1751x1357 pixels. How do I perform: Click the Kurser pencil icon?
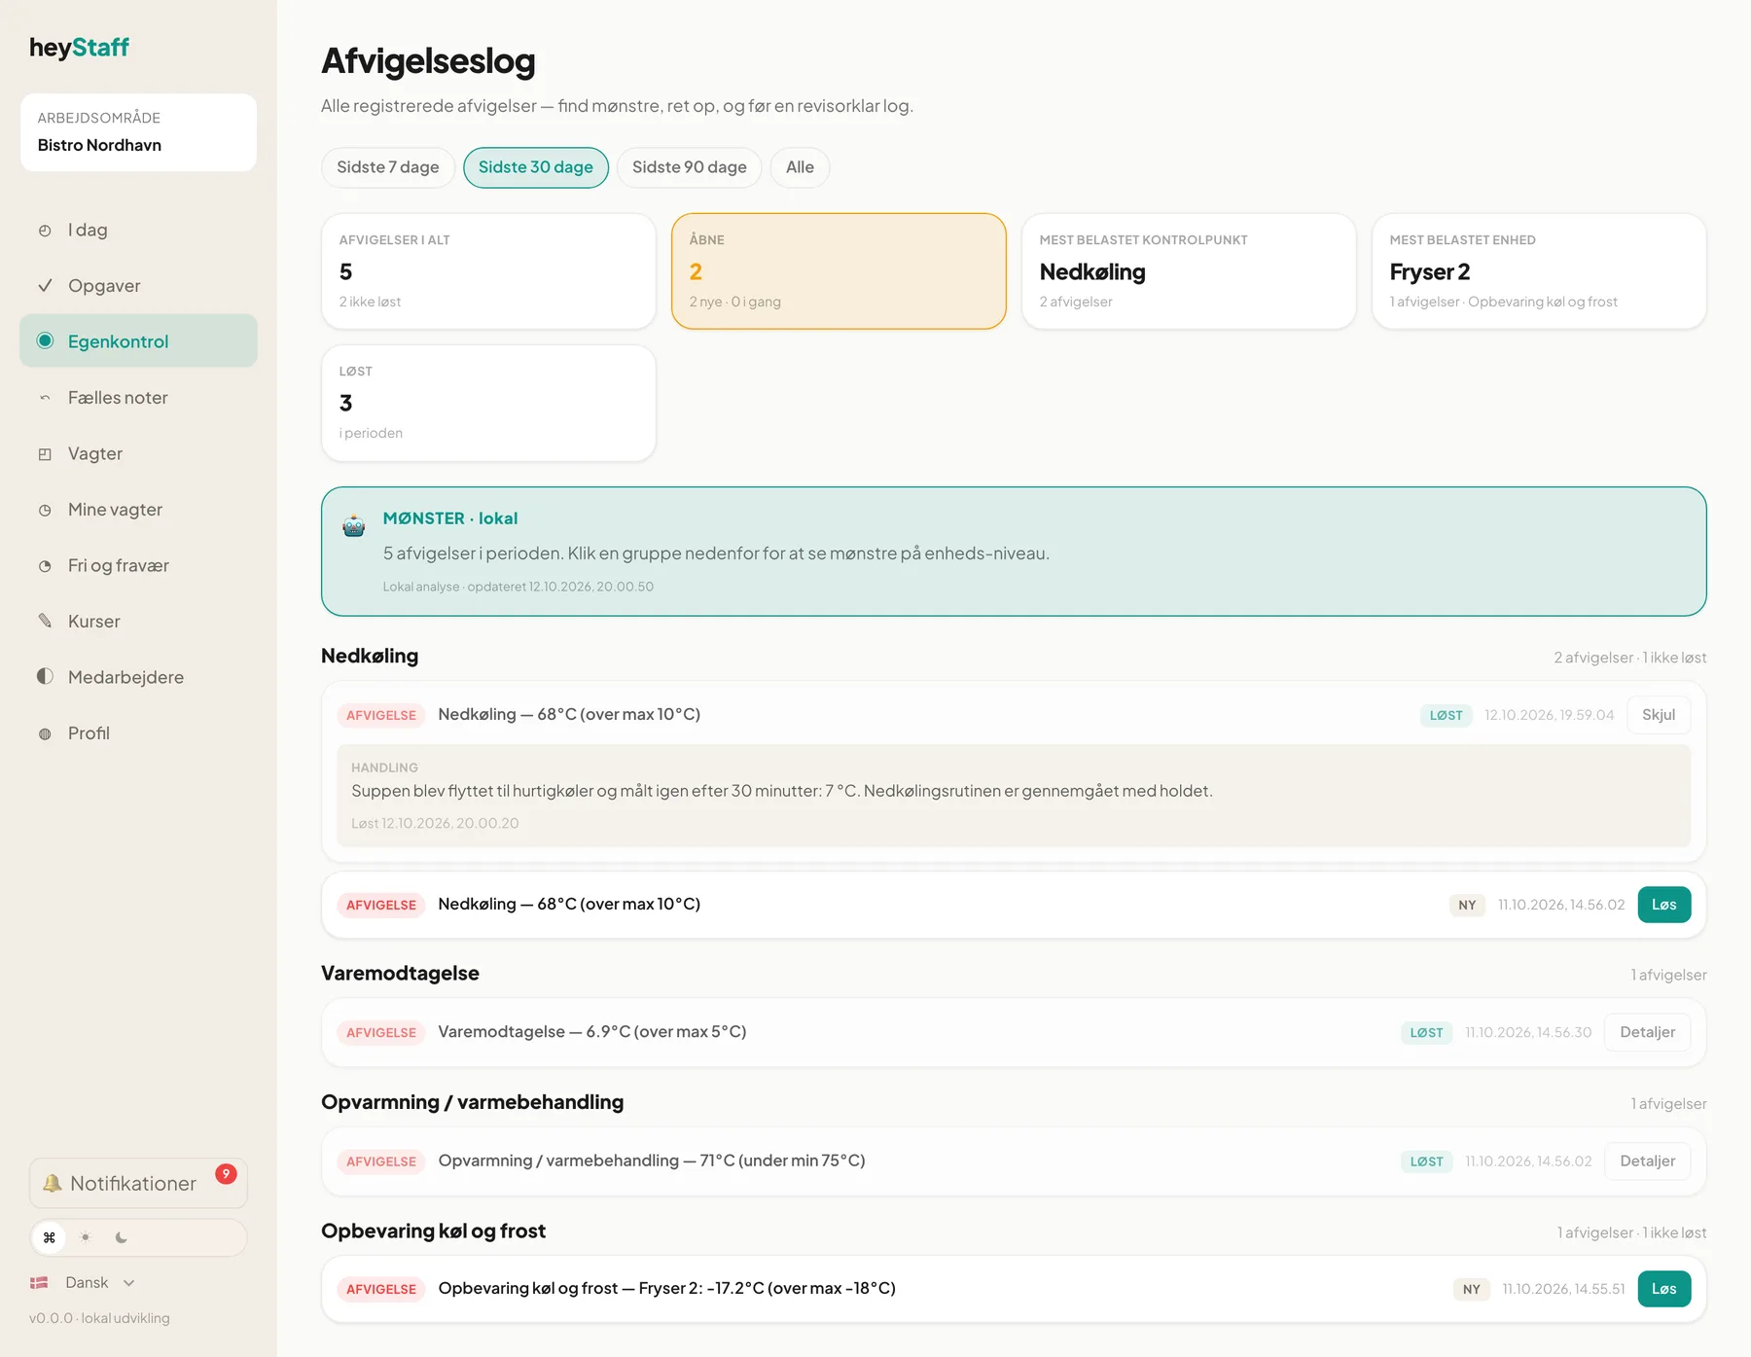coord(45,621)
